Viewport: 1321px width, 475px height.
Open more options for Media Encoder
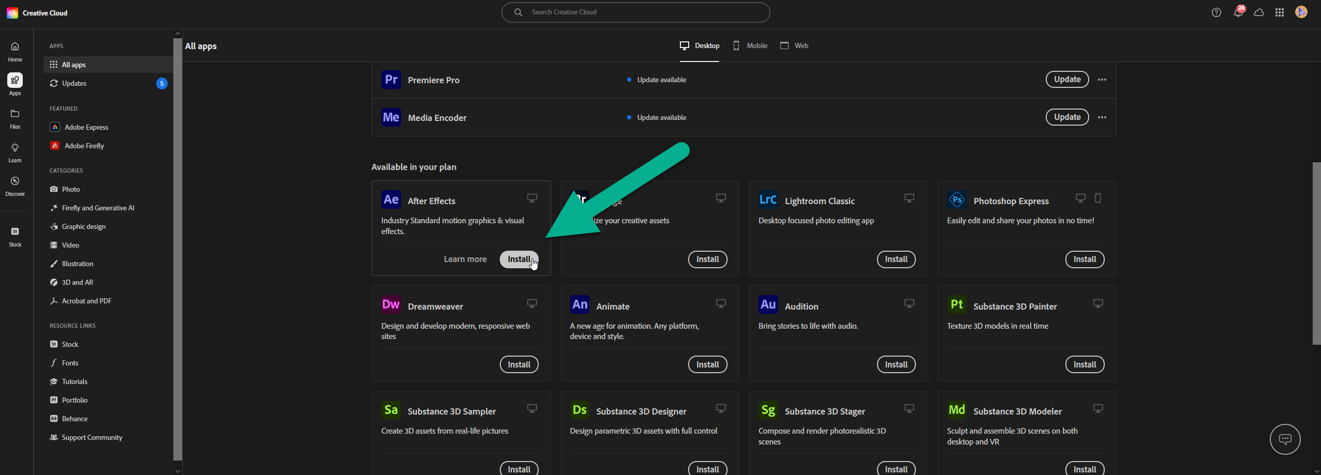coord(1102,117)
